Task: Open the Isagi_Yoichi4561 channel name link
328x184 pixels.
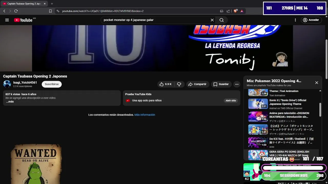Action: (x=25, y=83)
